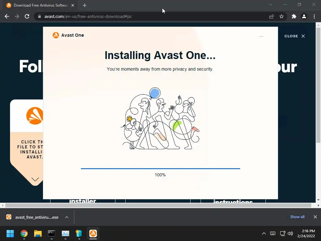Open Chrome from the taskbar
The image size is (321, 241).
[24, 233]
